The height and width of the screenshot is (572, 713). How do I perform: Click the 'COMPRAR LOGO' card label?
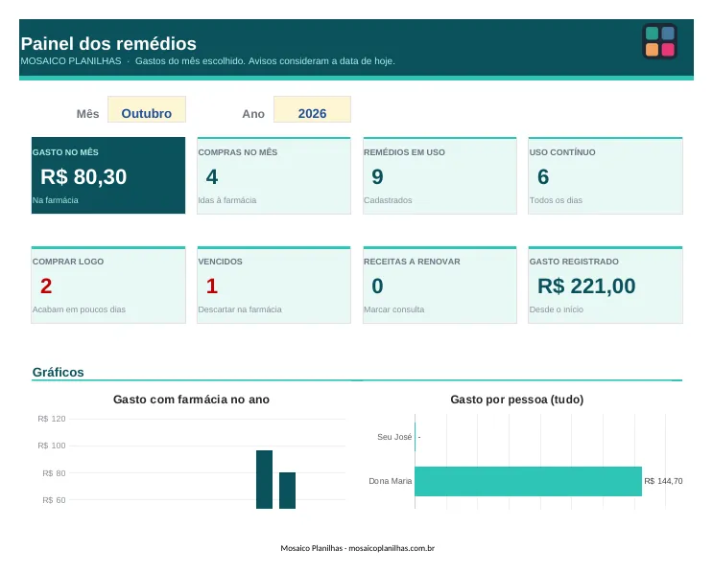[x=68, y=262]
